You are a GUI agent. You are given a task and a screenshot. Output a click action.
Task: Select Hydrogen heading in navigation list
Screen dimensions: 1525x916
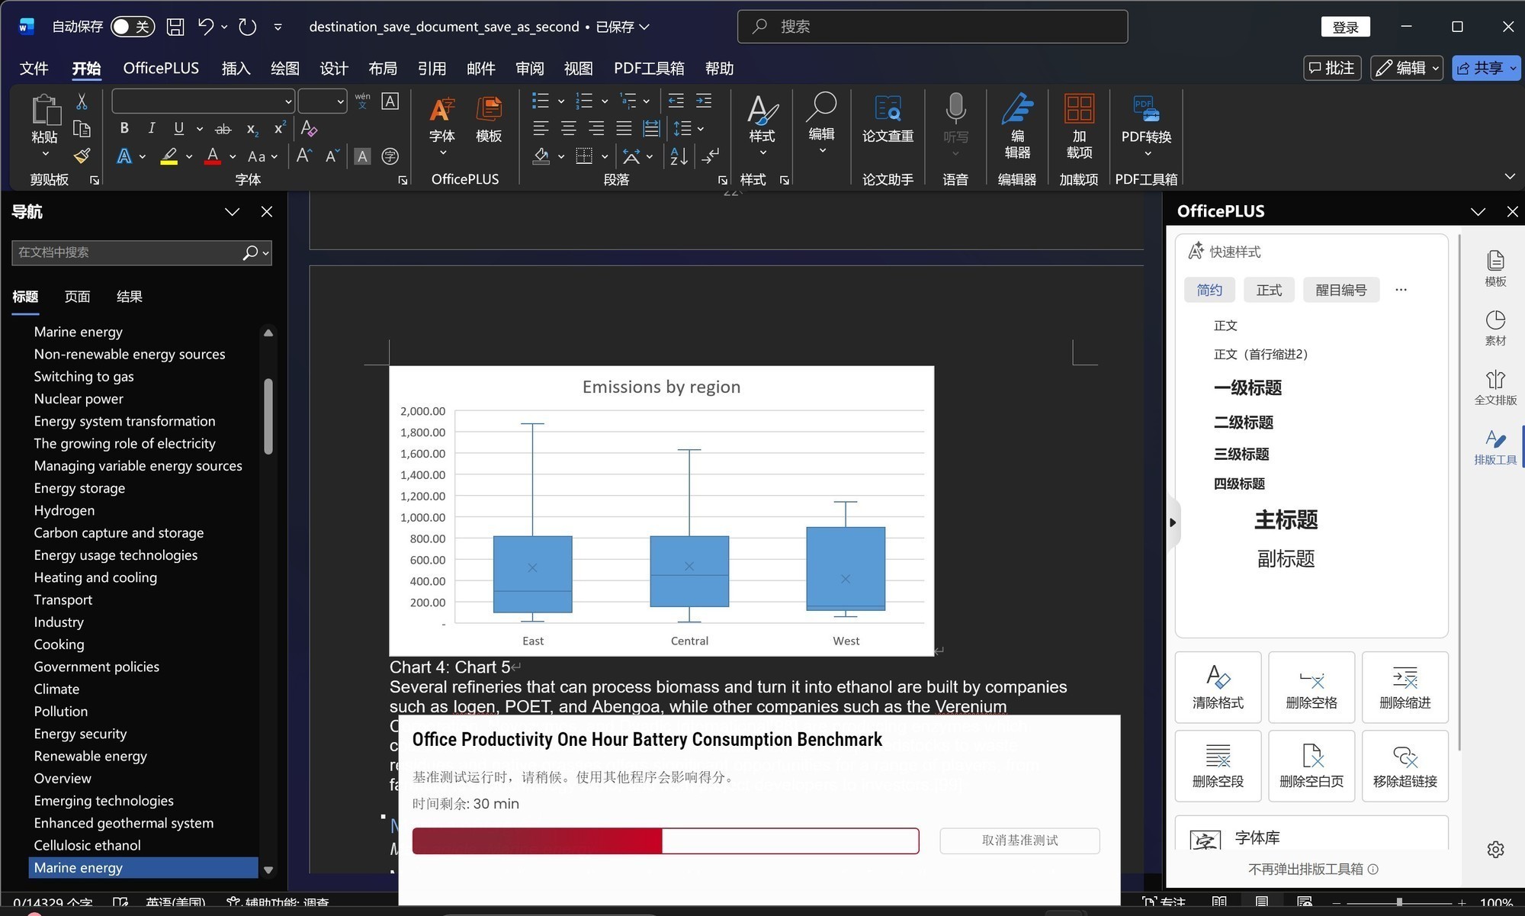click(64, 510)
